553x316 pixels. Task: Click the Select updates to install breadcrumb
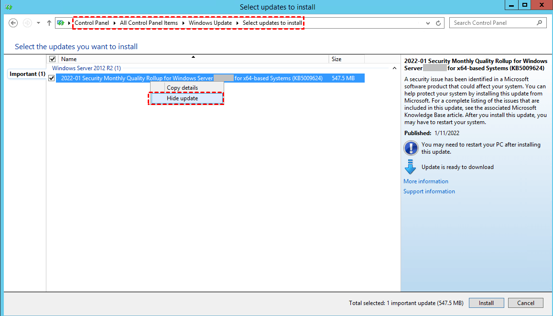(x=272, y=23)
